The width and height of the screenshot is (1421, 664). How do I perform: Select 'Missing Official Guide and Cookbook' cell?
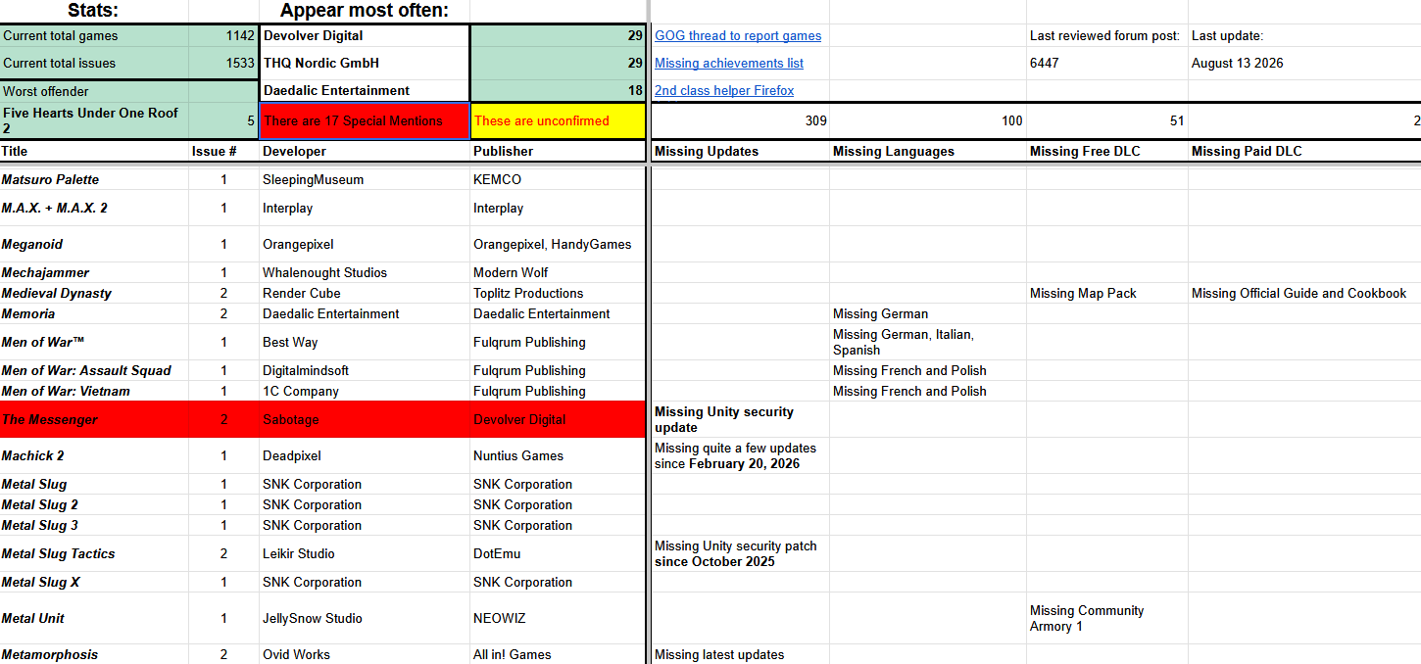(x=1304, y=294)
